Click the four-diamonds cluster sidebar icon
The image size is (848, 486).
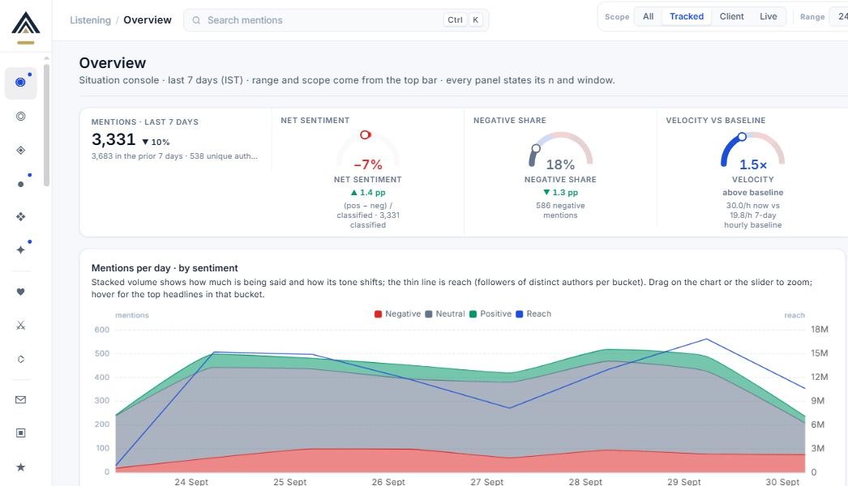(20, 217)
